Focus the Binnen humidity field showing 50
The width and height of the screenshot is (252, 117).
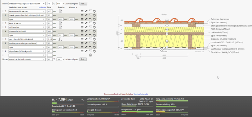click(59, 59)
